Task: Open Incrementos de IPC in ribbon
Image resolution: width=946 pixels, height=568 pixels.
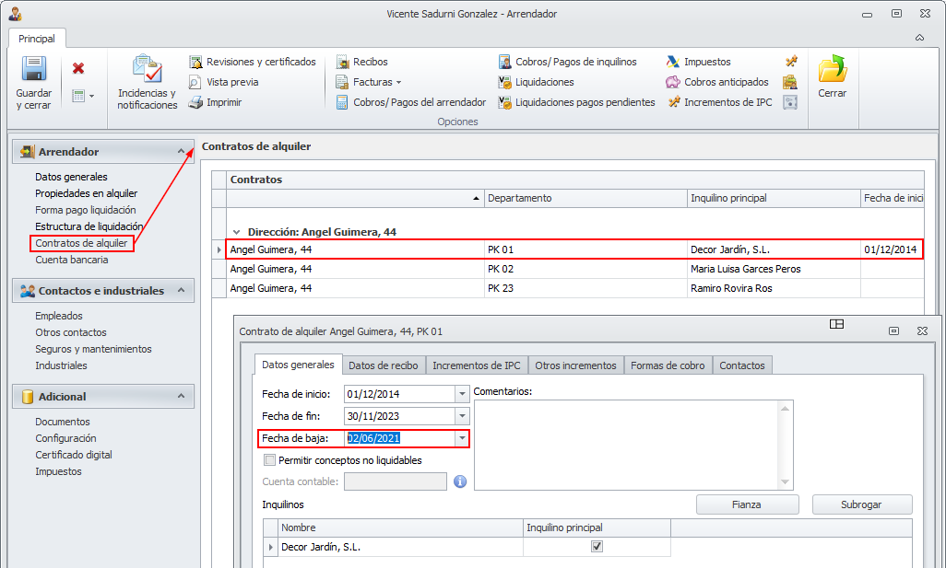Action: pyautogui.click(x=720, y=102)
